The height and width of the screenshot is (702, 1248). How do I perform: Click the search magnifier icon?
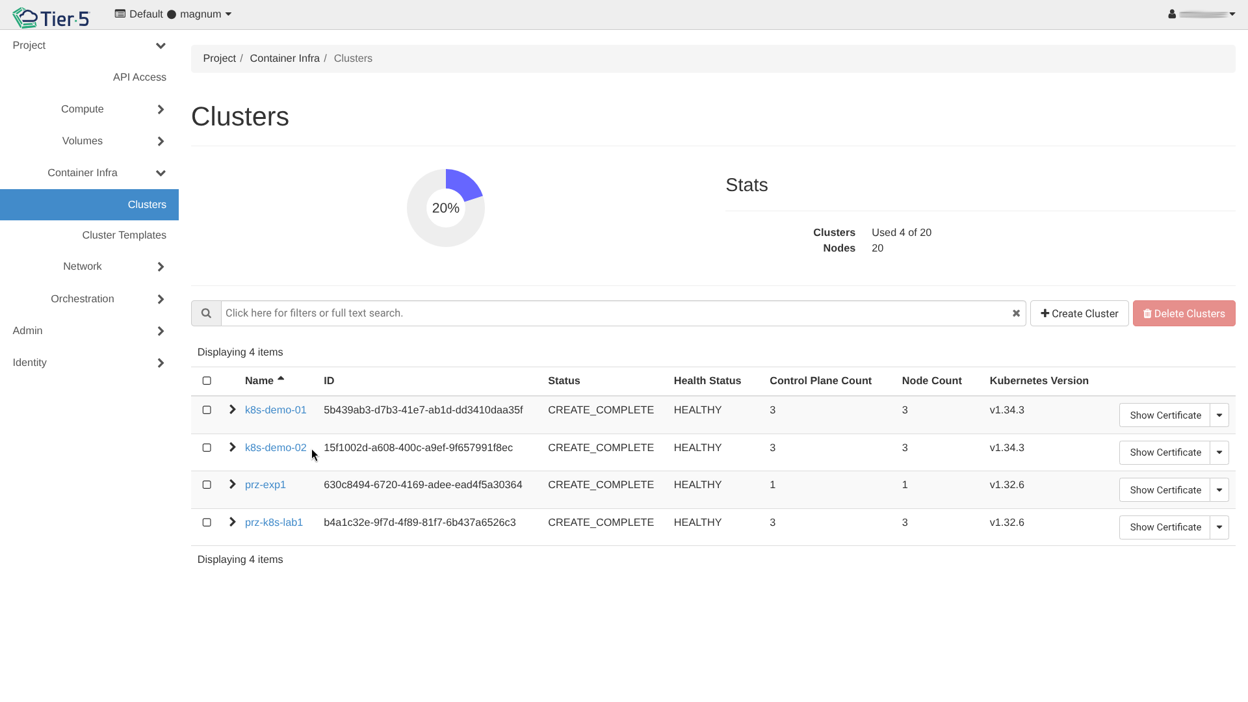(206, 313)
